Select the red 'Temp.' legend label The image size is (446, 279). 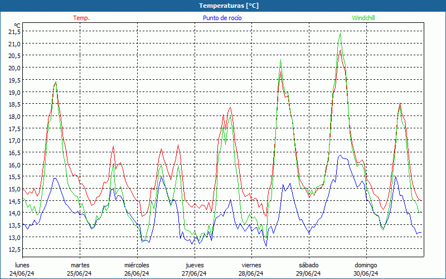tap(81, 18)
